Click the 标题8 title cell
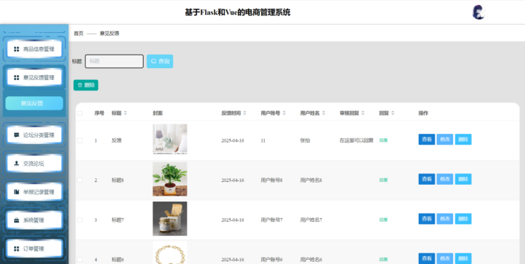The image size is (525, 264). tap(118, 180)
